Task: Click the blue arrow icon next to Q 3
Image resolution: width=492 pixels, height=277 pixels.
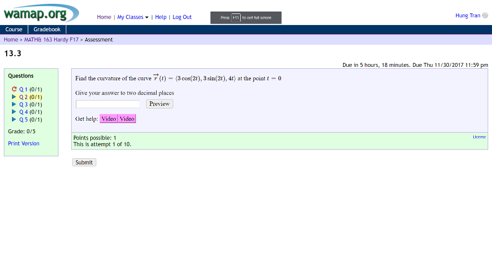Action: (x=15, y=104)
